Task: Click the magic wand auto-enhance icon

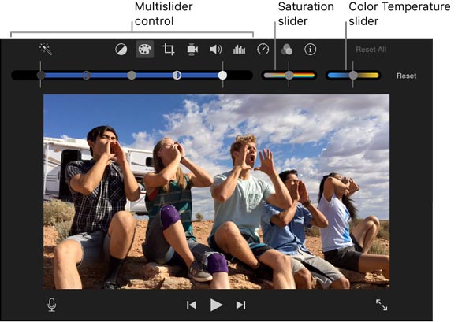Action: tap(46, 49)
